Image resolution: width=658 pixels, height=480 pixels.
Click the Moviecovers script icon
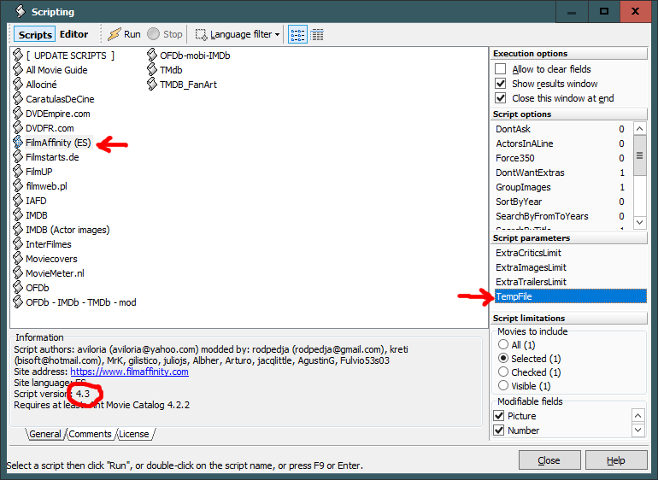(18, 259)
